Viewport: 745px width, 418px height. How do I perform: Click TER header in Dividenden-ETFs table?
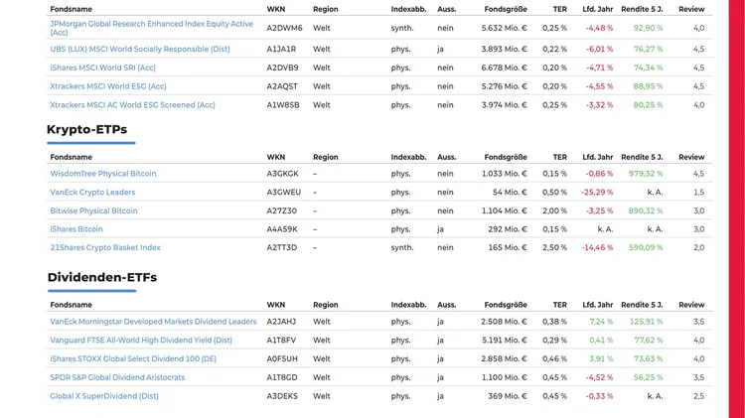pos(559,305)
